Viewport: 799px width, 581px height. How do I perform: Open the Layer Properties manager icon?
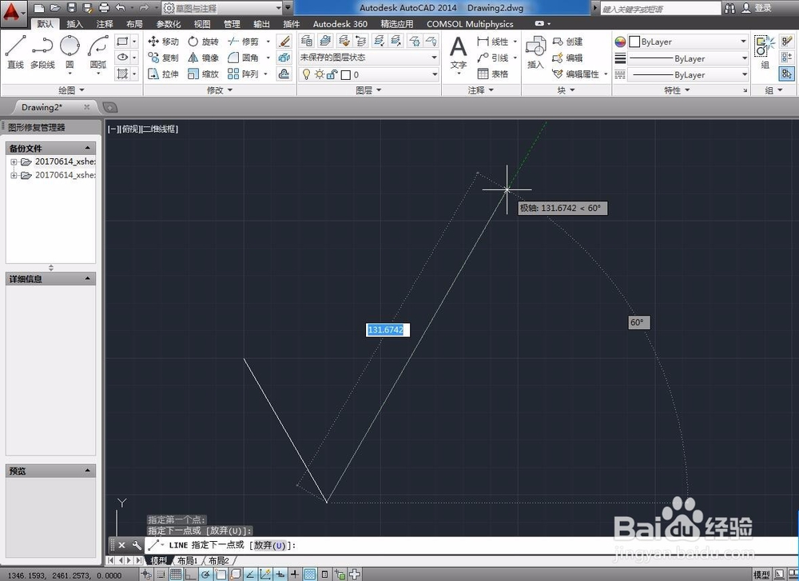(307, 41)
